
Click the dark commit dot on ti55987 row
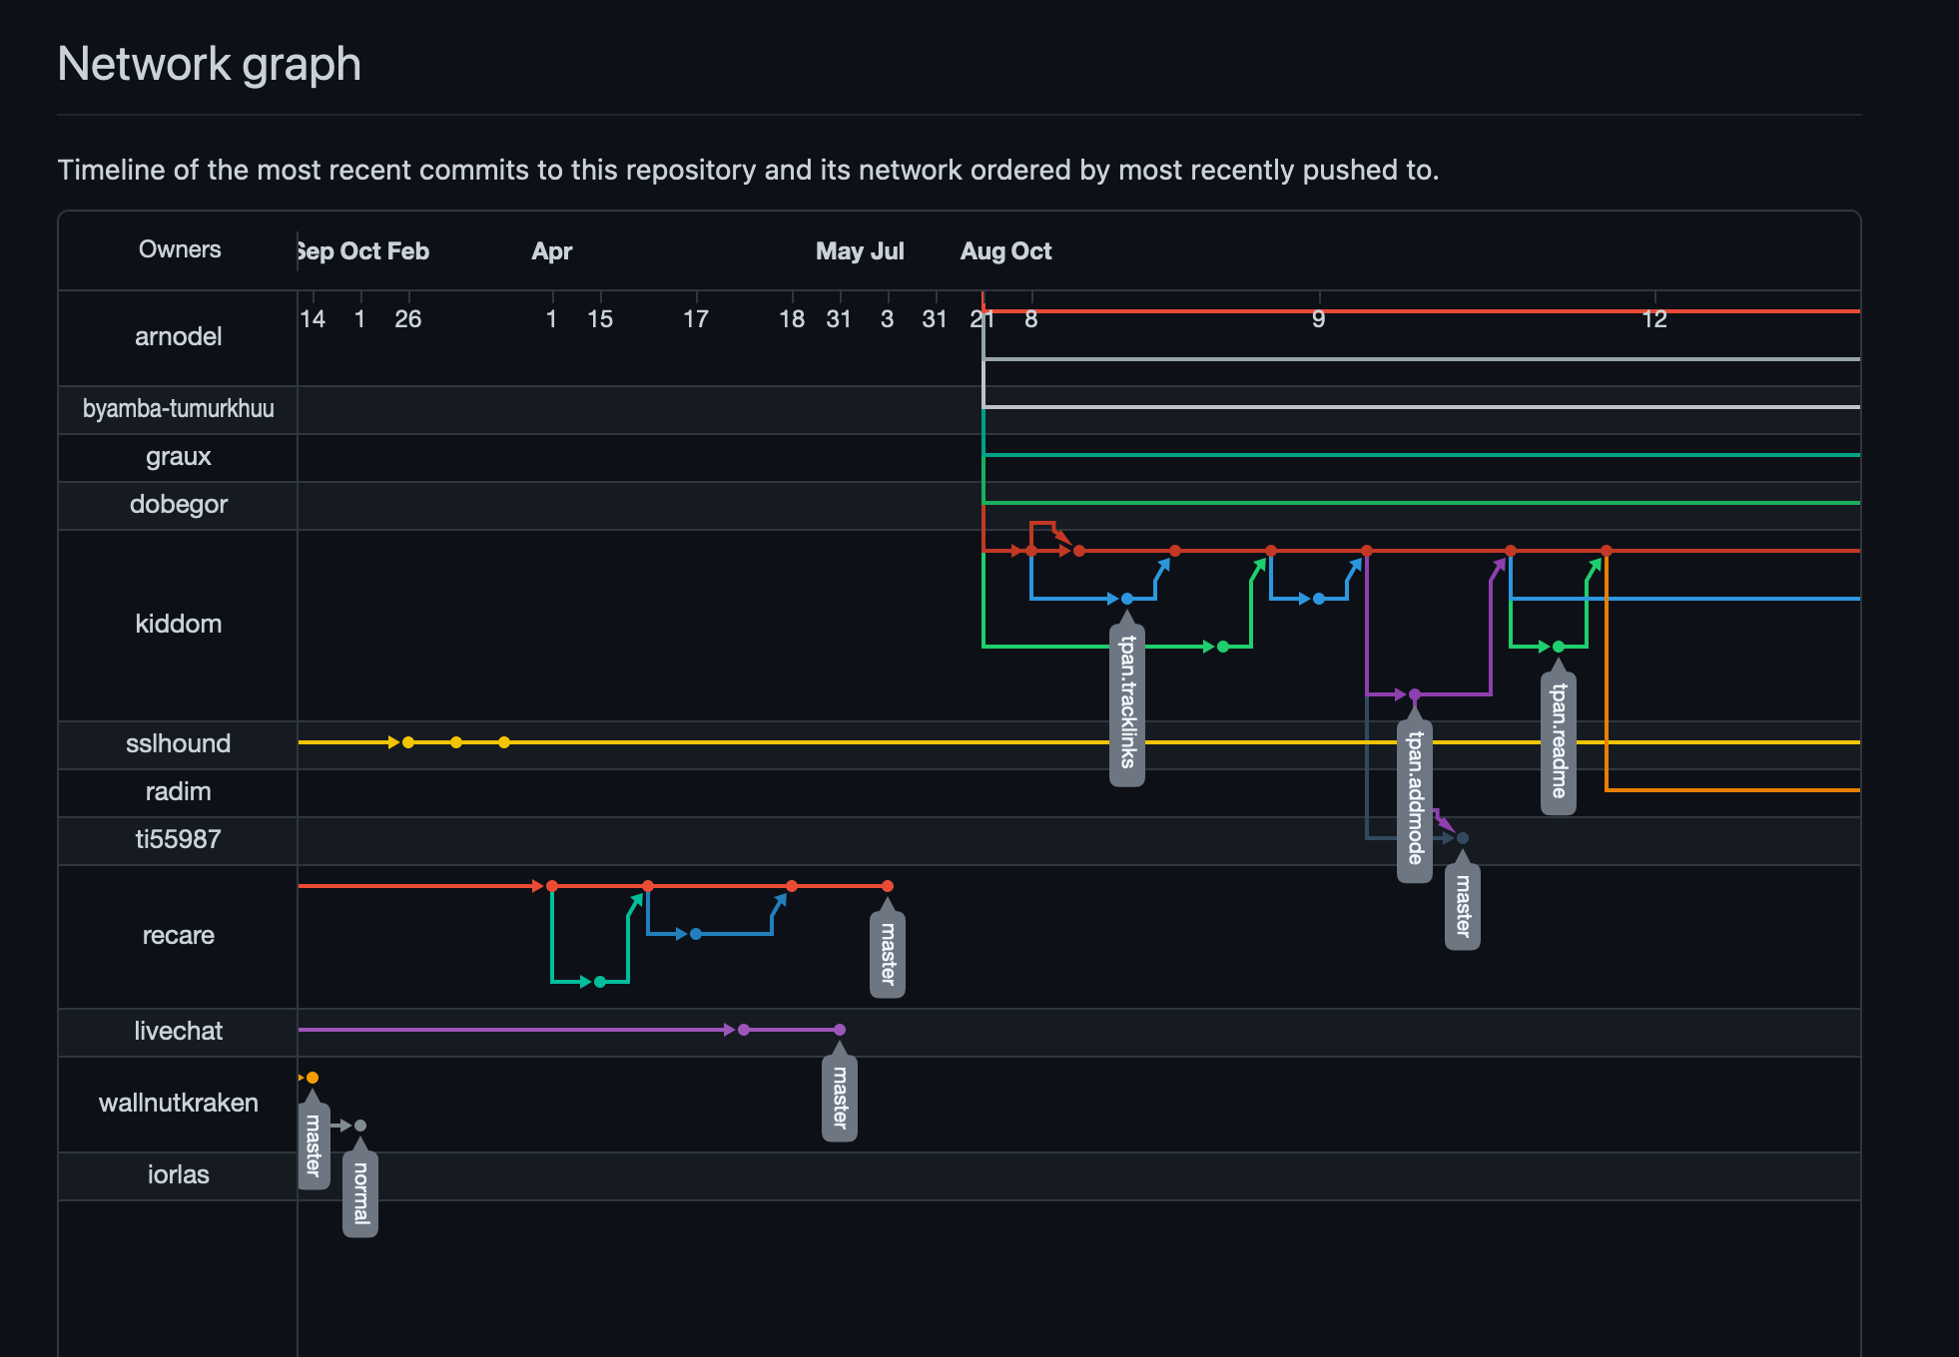click(x=1463, y=838)
